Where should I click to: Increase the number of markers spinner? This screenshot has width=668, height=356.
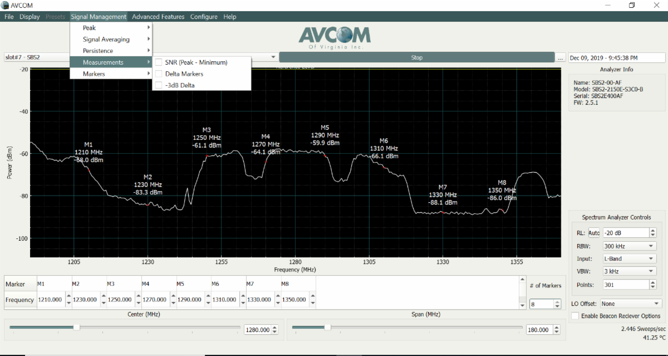(x=557, y=301)
